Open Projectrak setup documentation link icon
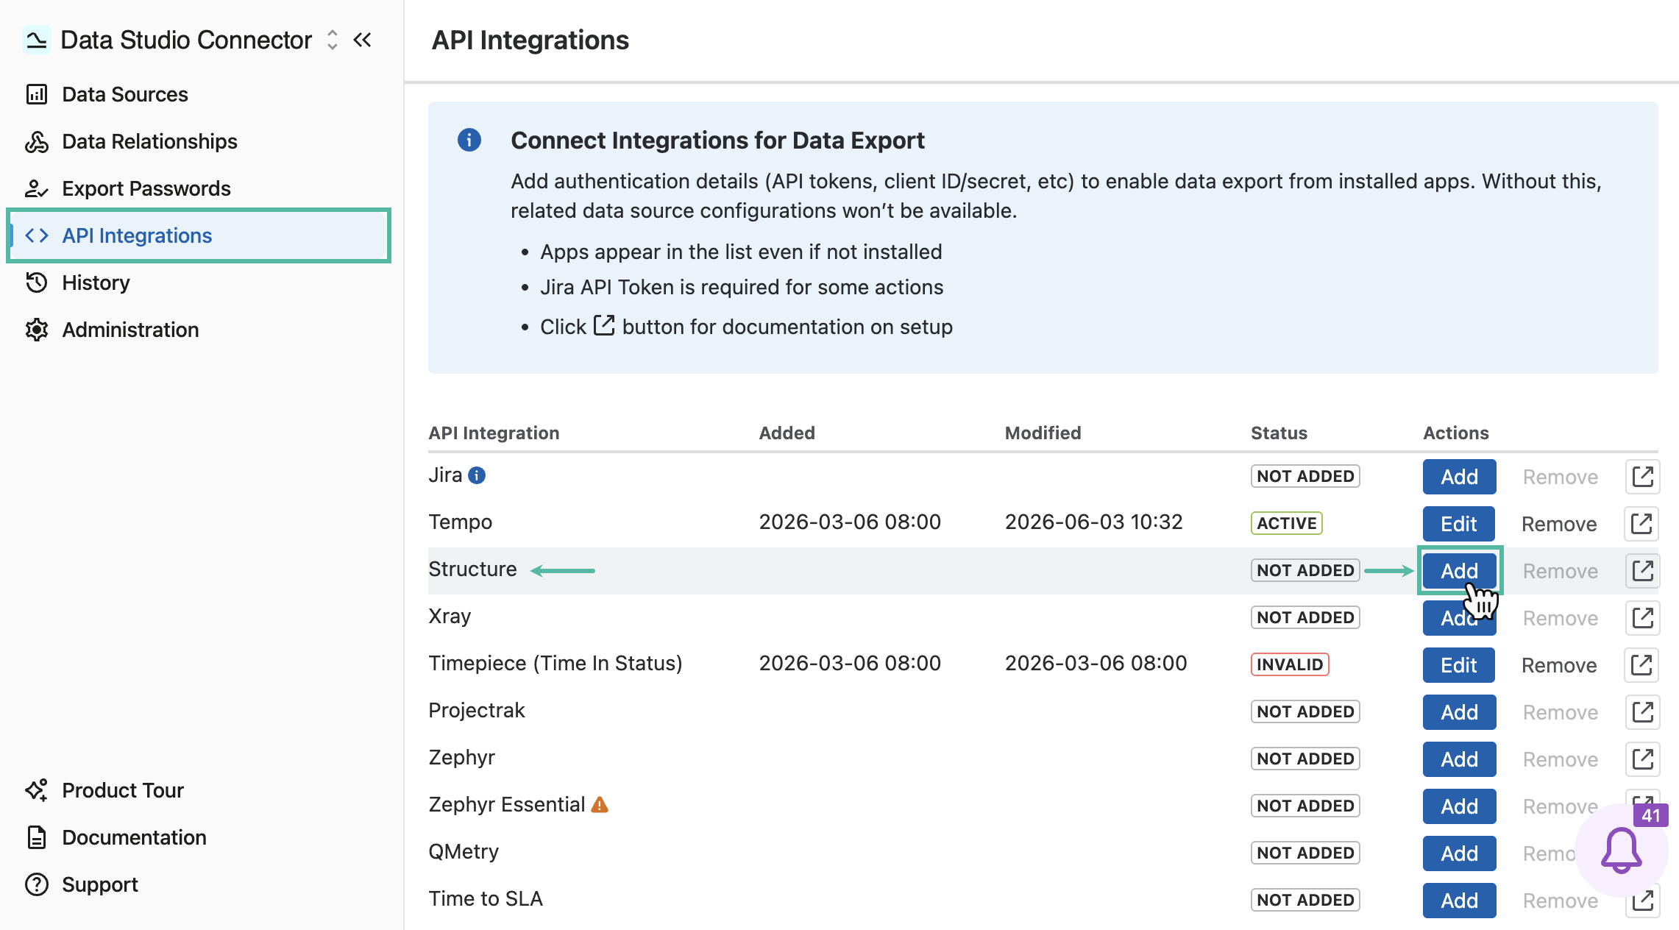The image size is (1679, 930). click(x=1642, y=712)
